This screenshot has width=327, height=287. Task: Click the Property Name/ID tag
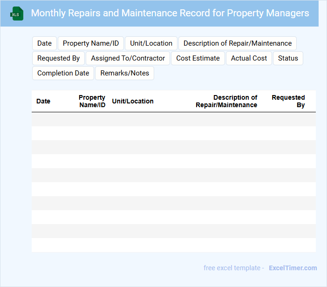point(91,43)
